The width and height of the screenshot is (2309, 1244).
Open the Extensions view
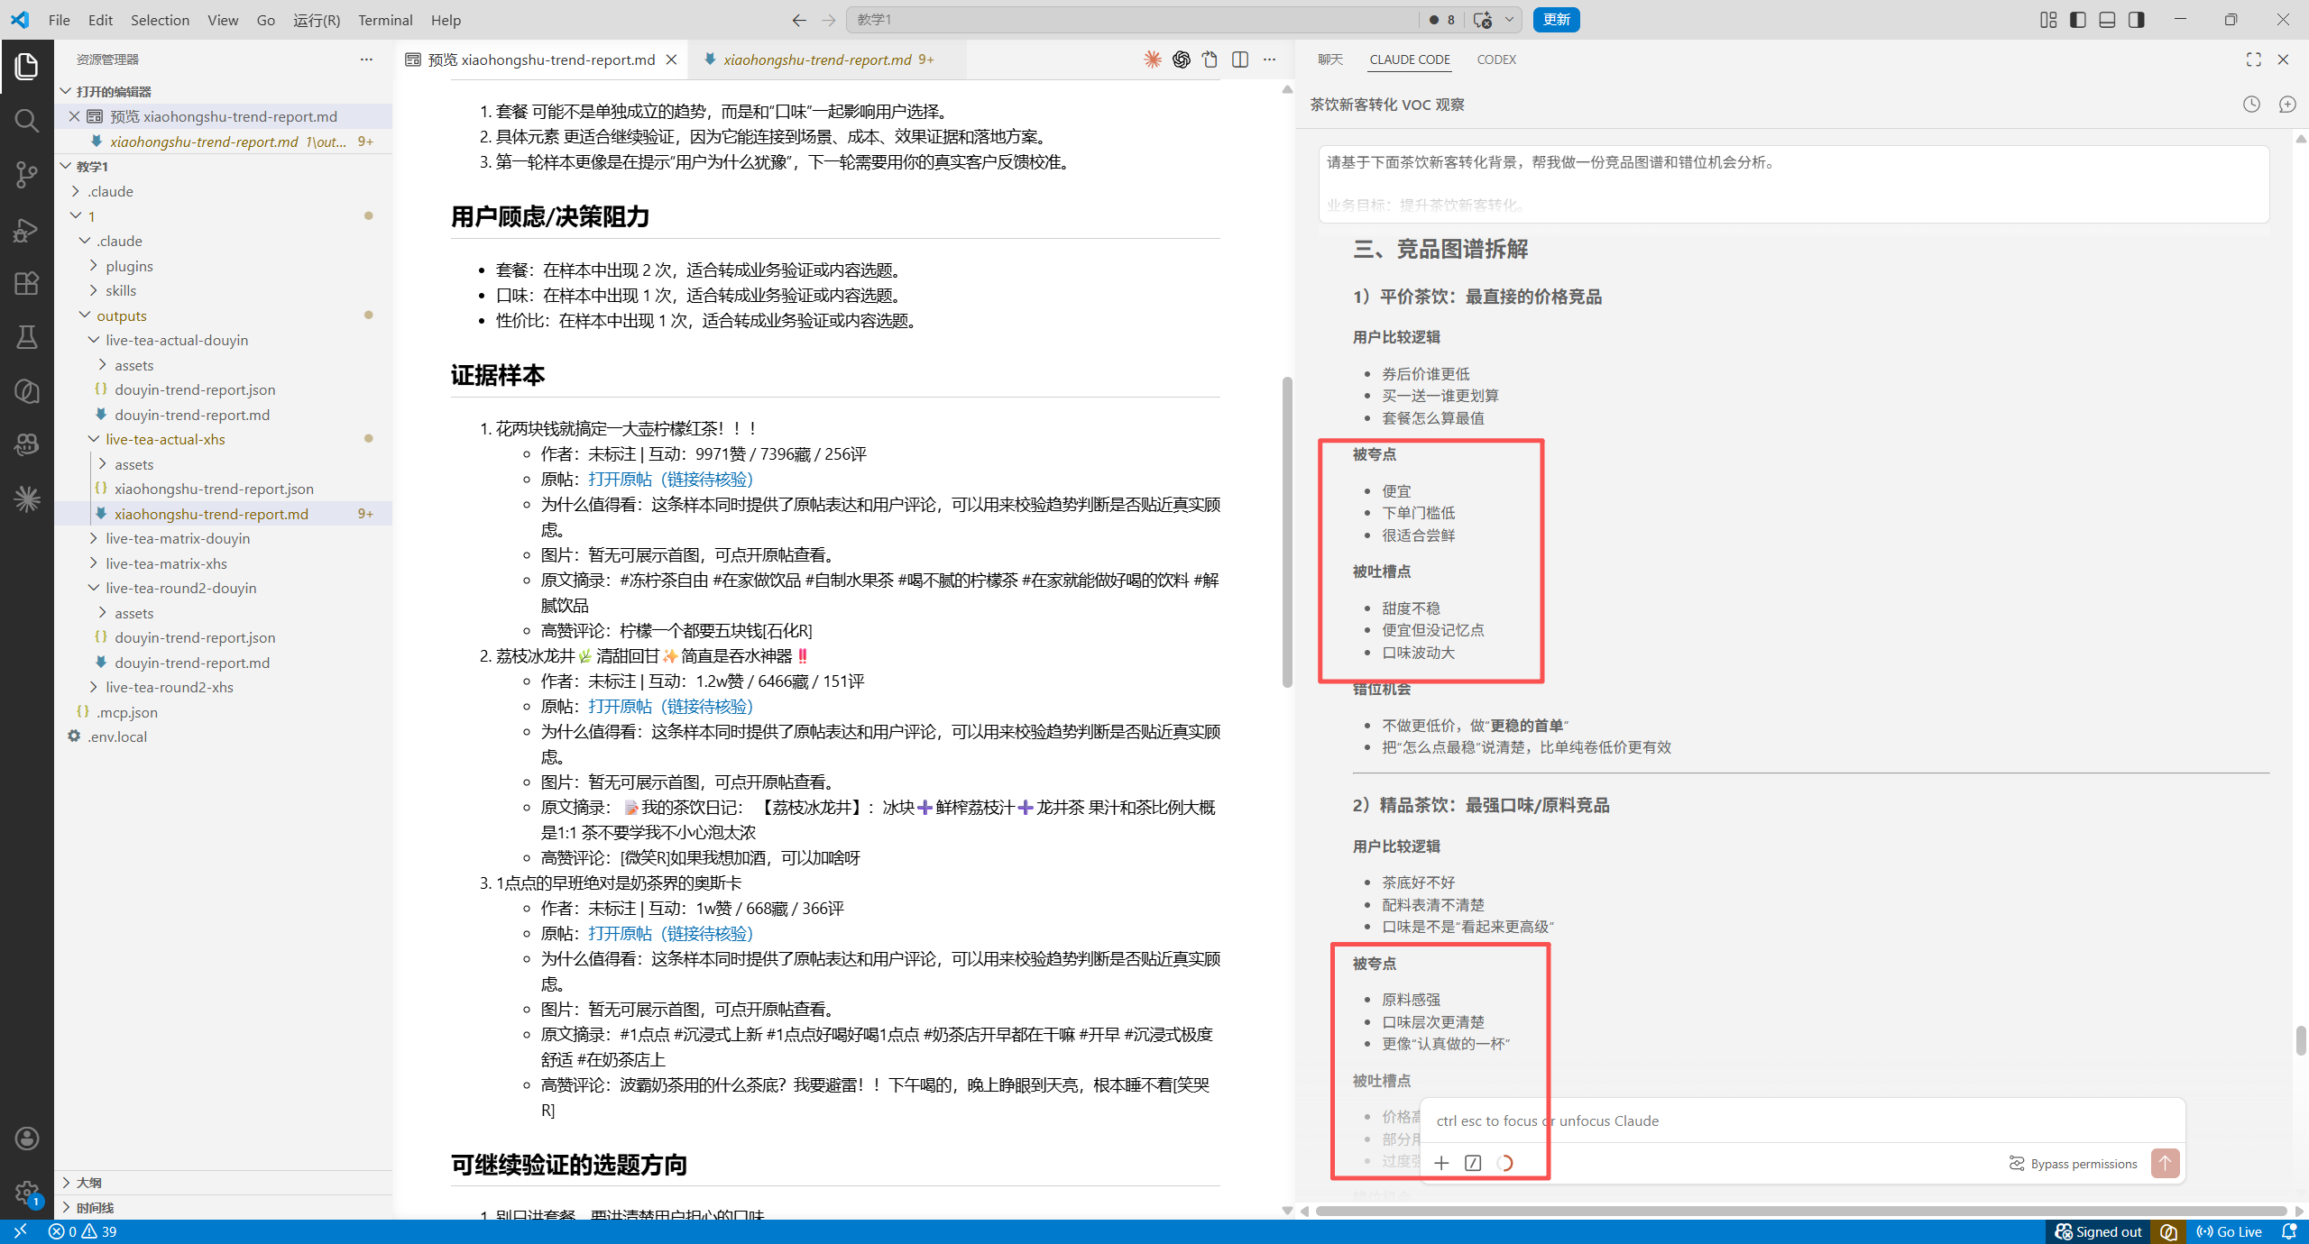click(x=26, y=283)
